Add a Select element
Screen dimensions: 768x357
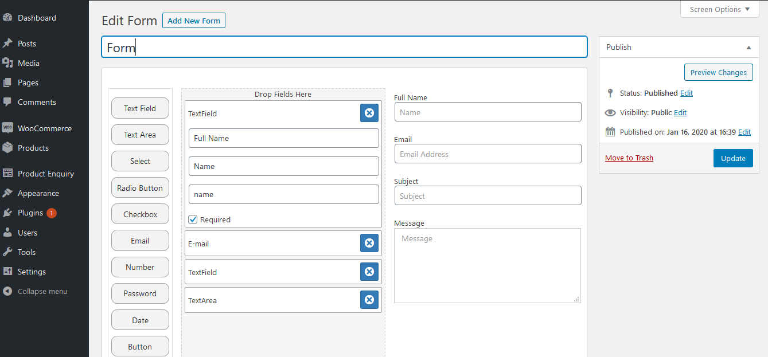point(140,161)
